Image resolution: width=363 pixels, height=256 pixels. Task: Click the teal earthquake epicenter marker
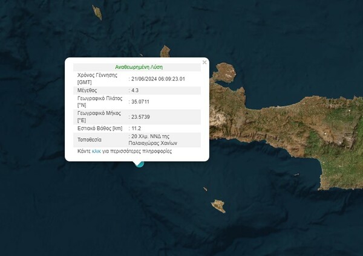pyautogui.click(x=140, y=163)
